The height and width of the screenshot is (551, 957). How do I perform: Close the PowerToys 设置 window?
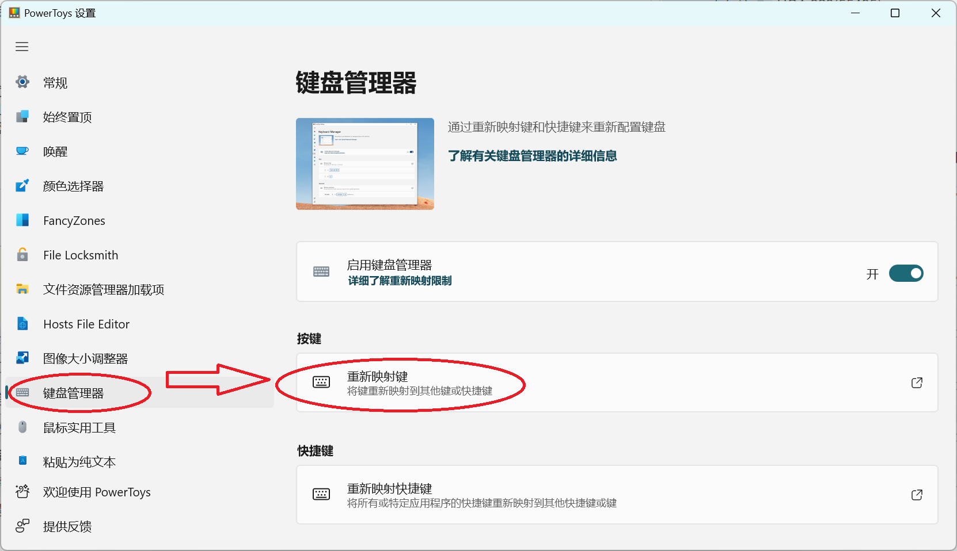(x=936, y=13)
